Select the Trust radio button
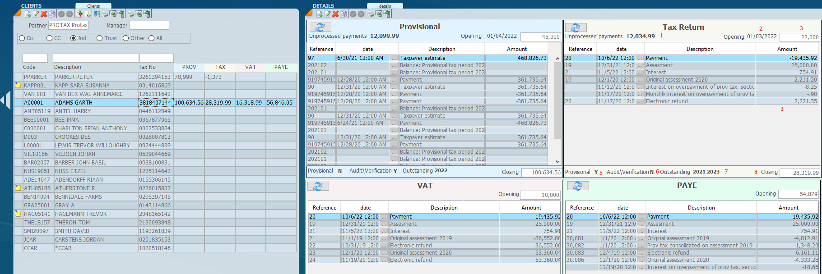This screenshot has height=274, width=822. click(x=100, y=38)
